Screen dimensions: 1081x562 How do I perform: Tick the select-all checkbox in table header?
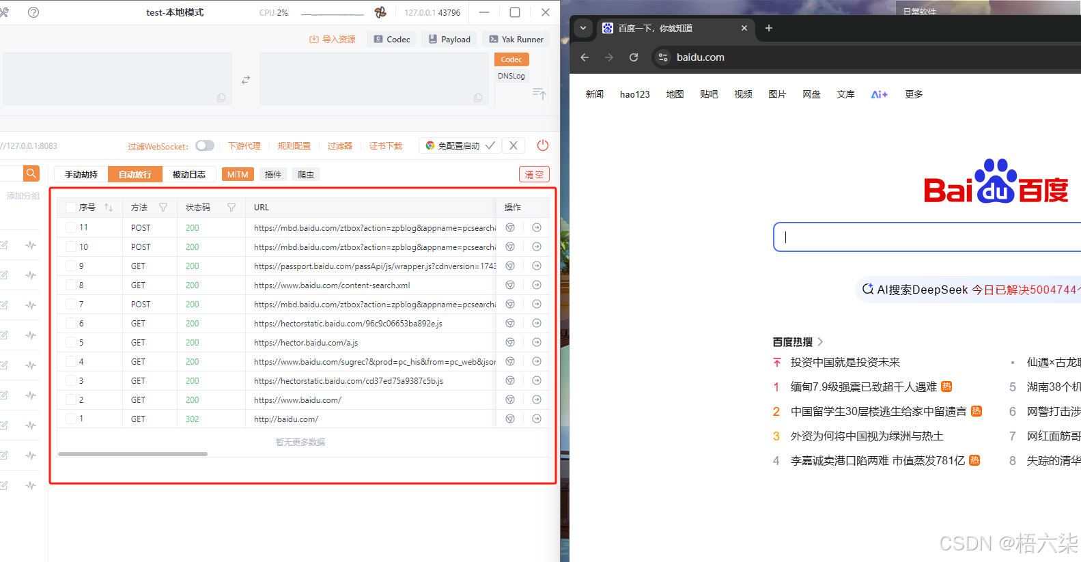point(71,208)
